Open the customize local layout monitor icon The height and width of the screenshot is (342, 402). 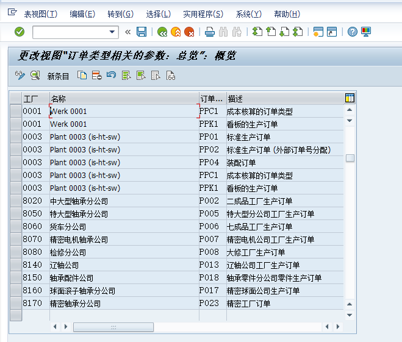(x=366, y=32)
